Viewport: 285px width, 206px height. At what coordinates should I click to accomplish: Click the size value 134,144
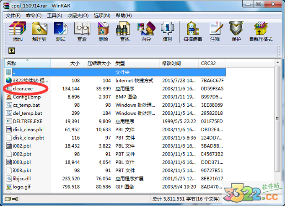[x=71, y=89]
